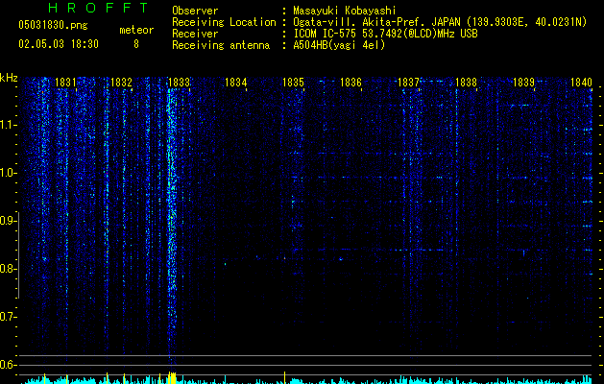Viewport: 604px width, 384px height.
Task: Click the Receiving Location label
Action: point(224,22)
